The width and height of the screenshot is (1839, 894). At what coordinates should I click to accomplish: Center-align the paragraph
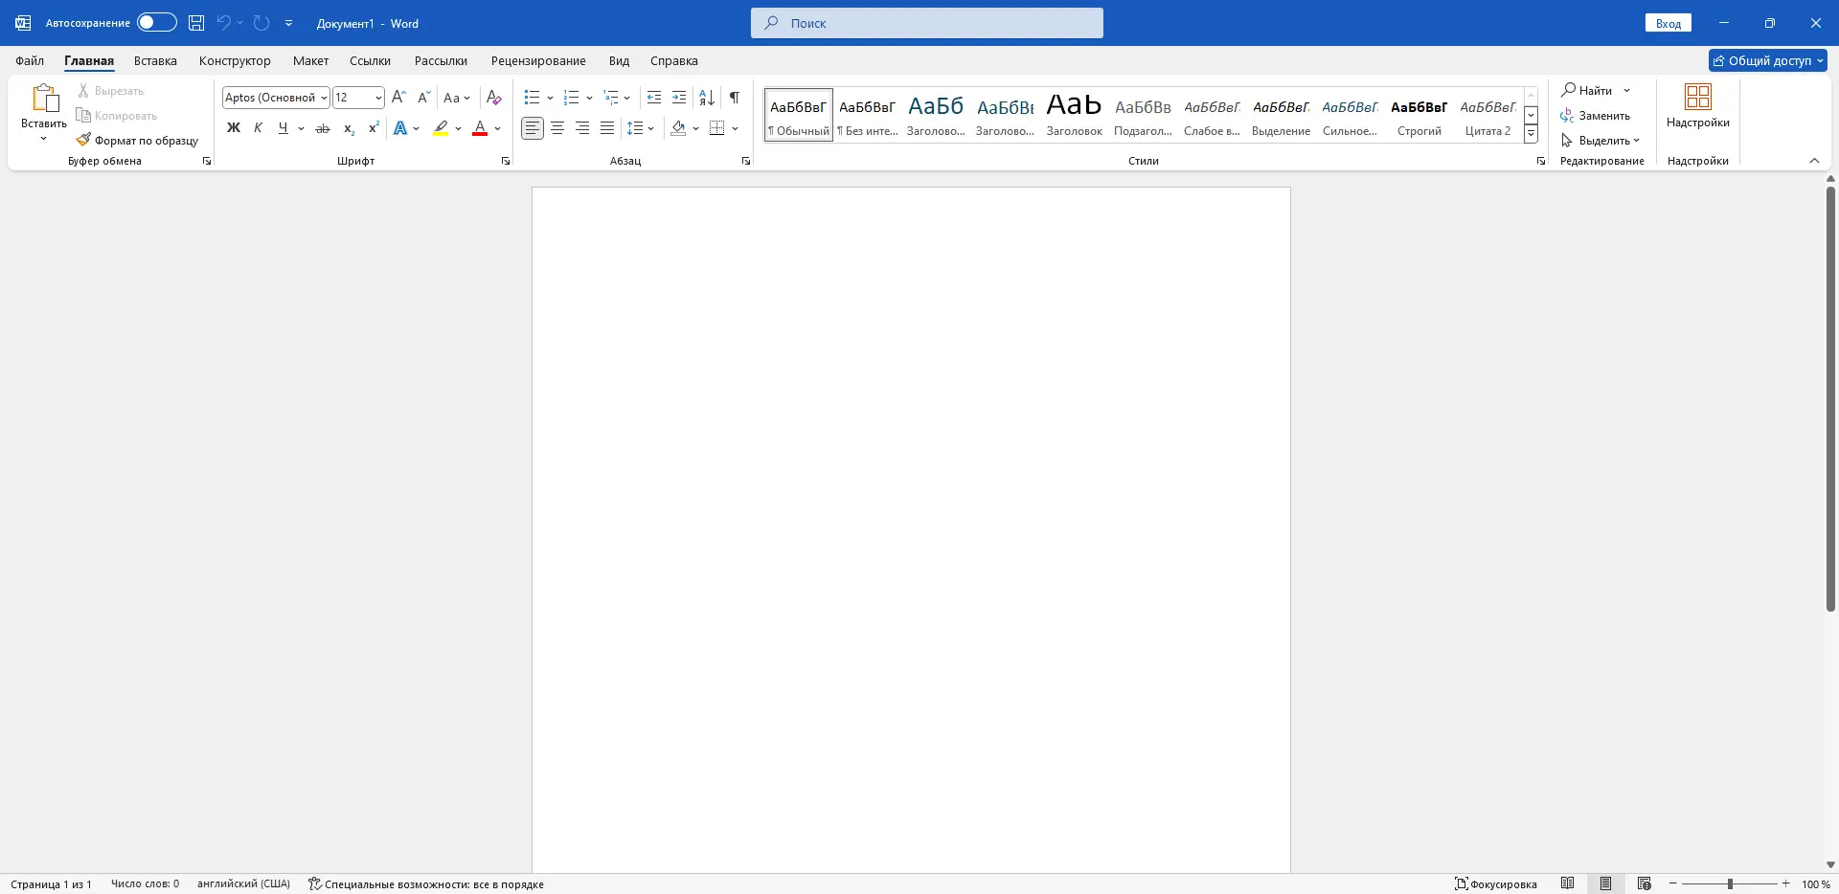tap(557, 128)
